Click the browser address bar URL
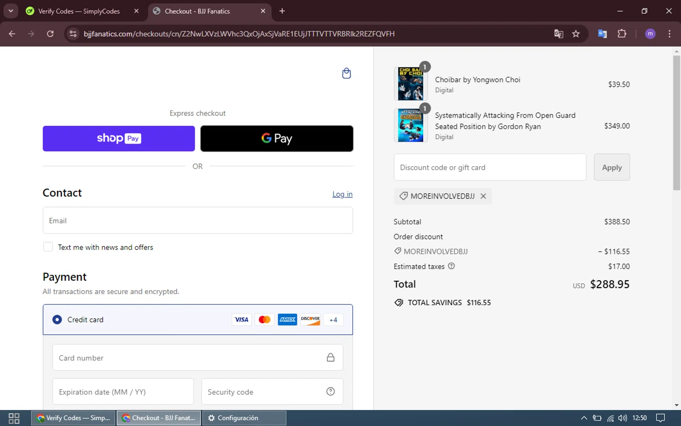The height and width of the screenshot is (426, 681). [239, 34]
